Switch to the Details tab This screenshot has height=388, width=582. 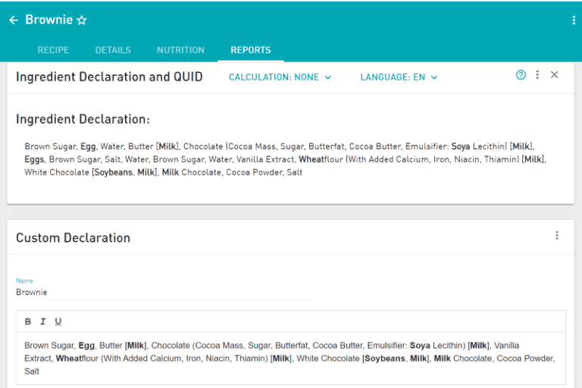[x=113, y=50]
